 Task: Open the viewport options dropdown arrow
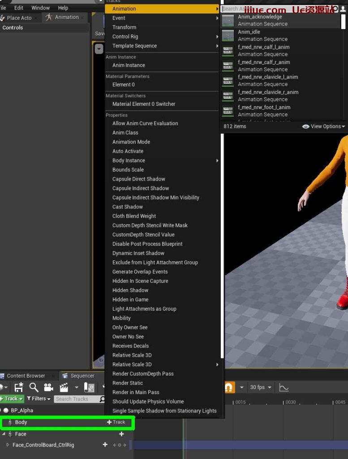pyautogui.click(x=99, y=49)
